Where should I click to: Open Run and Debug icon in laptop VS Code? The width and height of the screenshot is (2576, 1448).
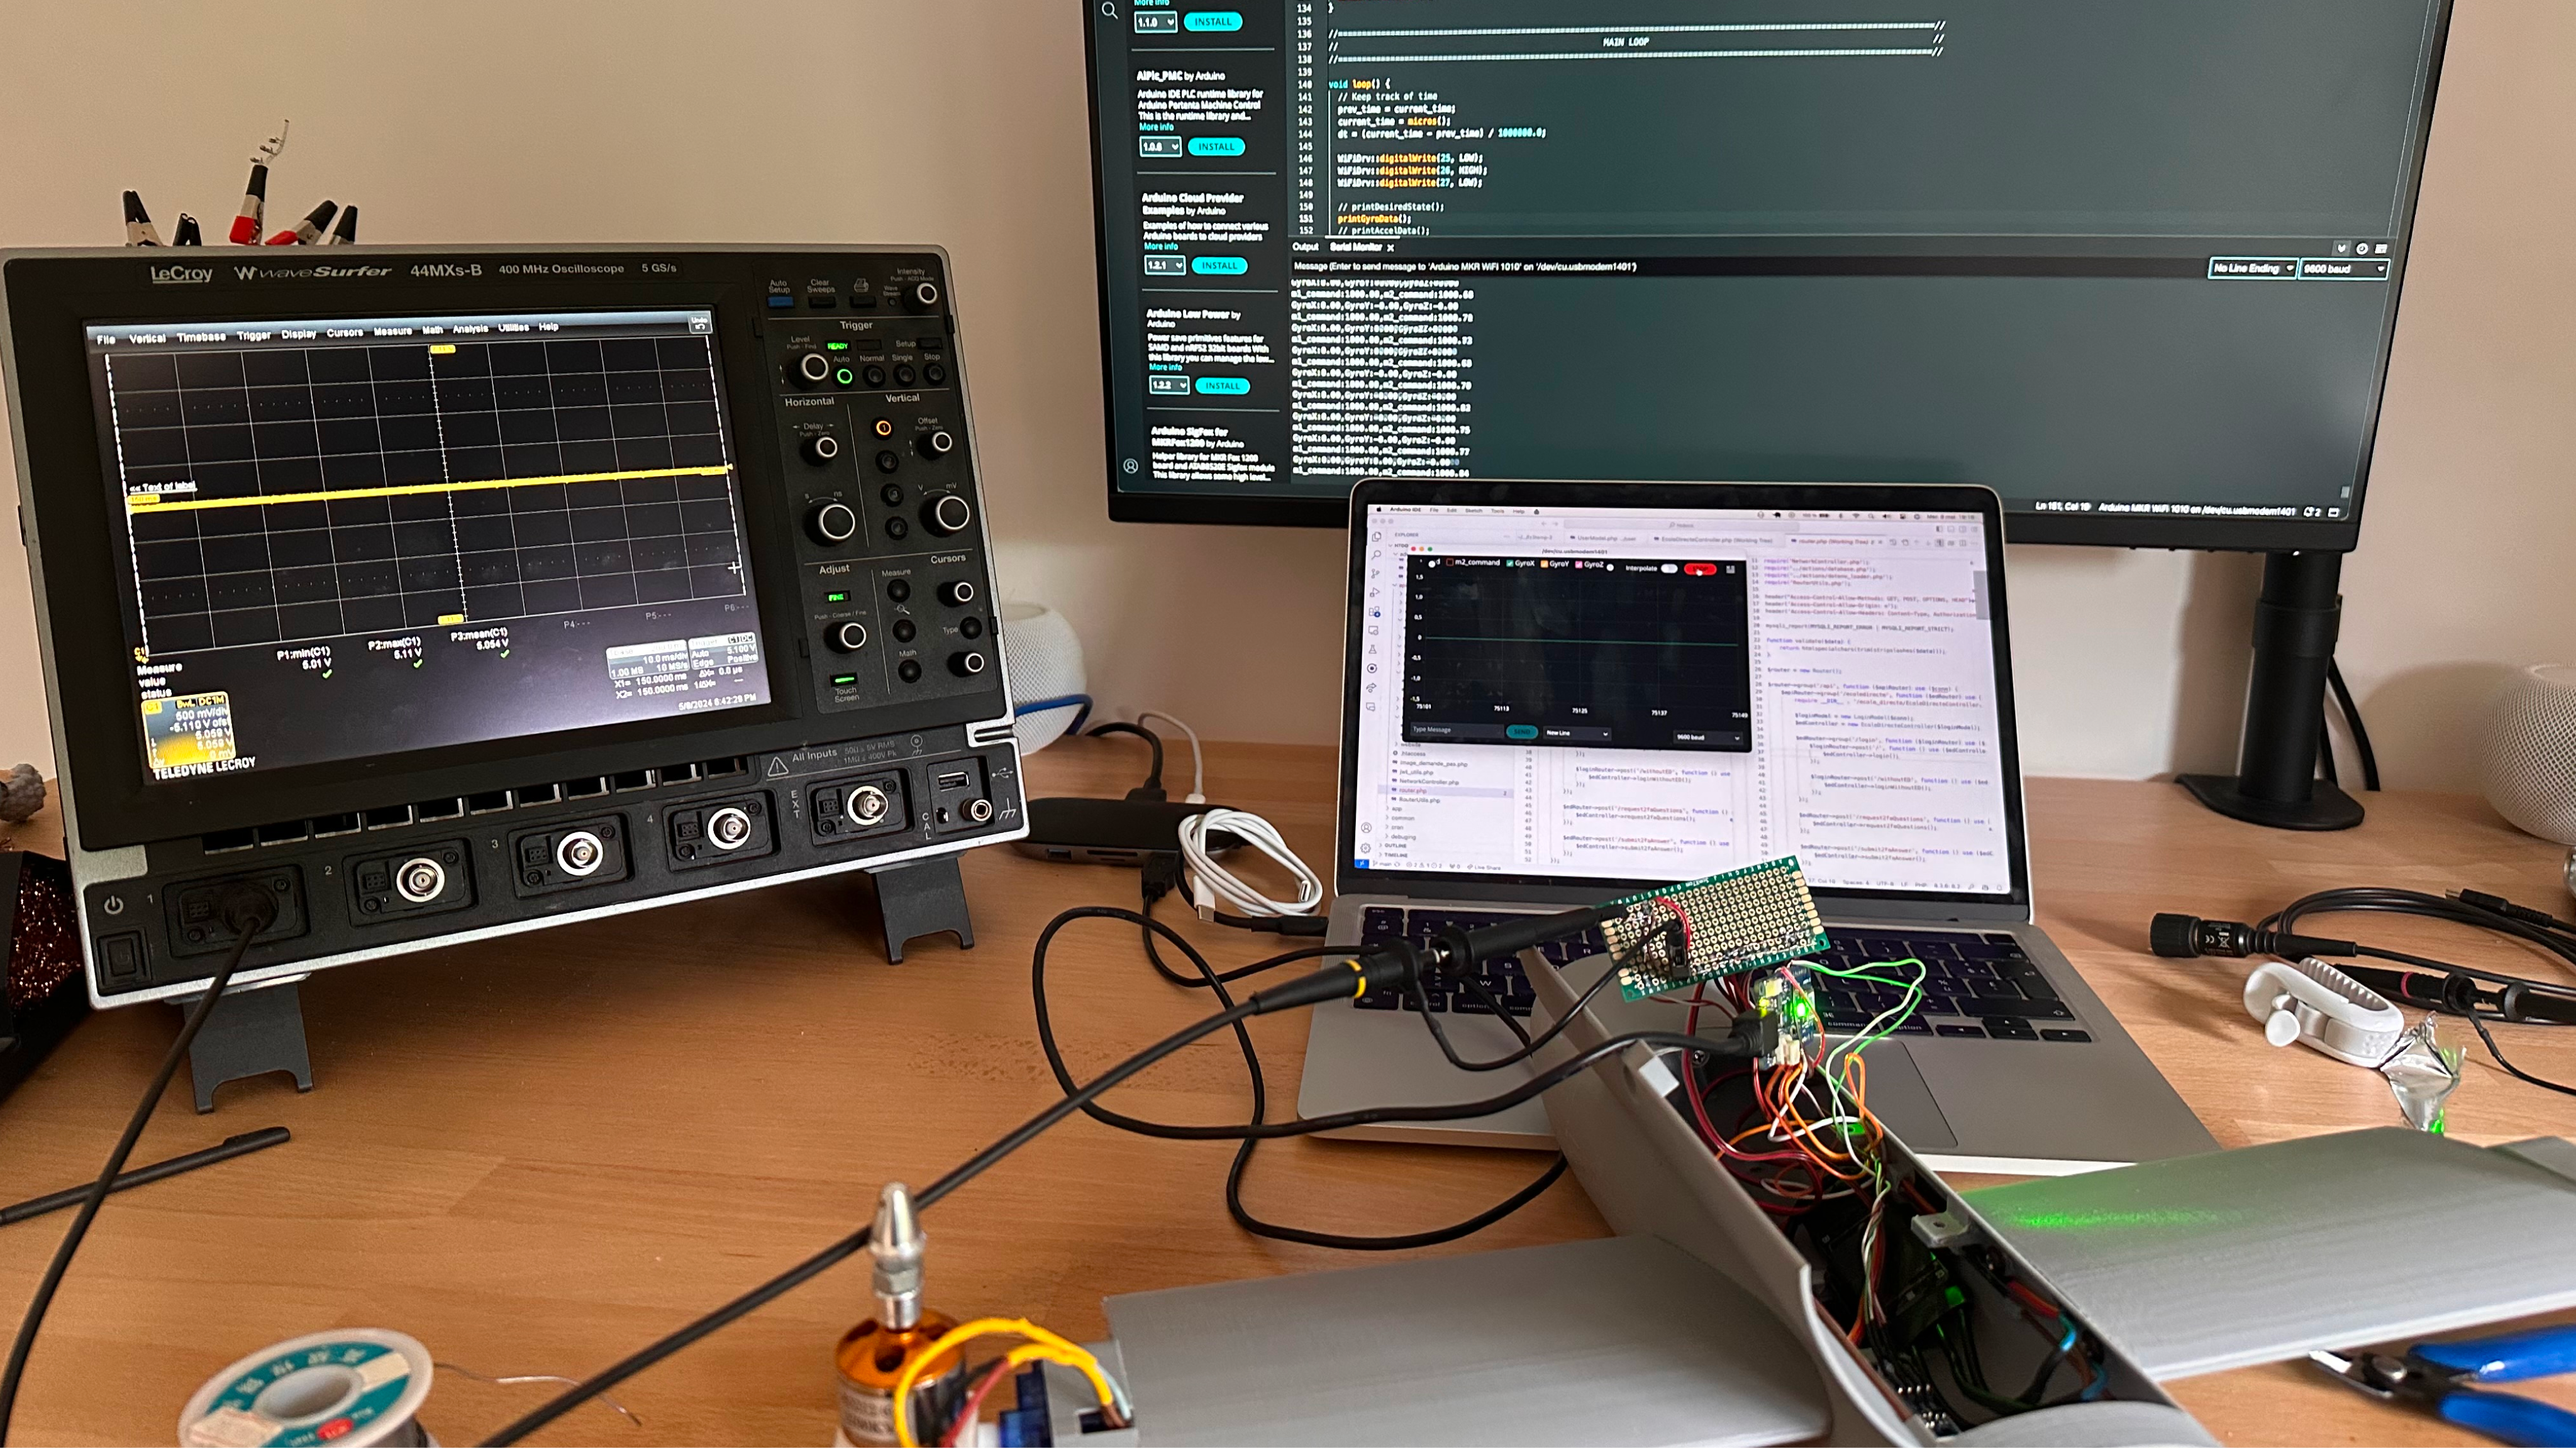coord(1375,592)
